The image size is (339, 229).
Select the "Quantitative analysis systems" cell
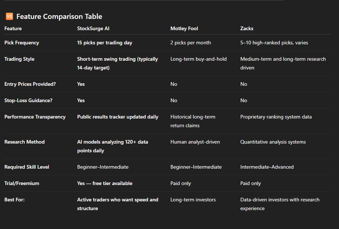273,142
